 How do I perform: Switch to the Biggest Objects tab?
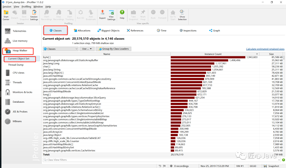pos(109,30)
